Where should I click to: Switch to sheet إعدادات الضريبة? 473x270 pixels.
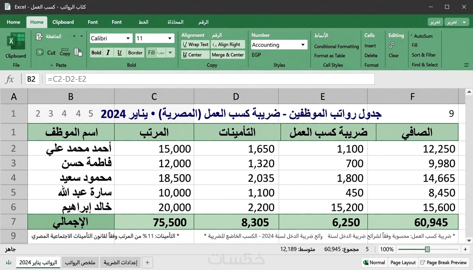point(120,262)
